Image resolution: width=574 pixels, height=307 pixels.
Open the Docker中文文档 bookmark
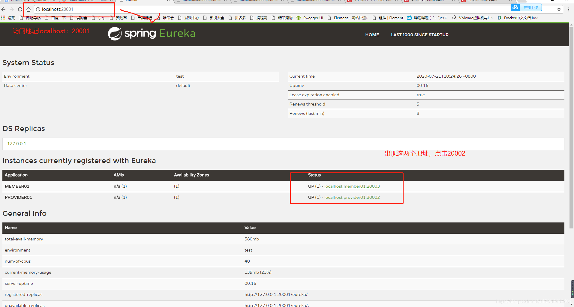pyautogui.click(x=518, y=18)
